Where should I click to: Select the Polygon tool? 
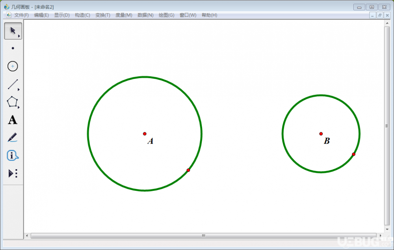point(13,102)
